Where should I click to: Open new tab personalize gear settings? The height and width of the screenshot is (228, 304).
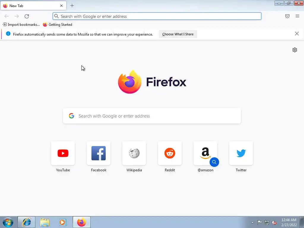point(295,50)
